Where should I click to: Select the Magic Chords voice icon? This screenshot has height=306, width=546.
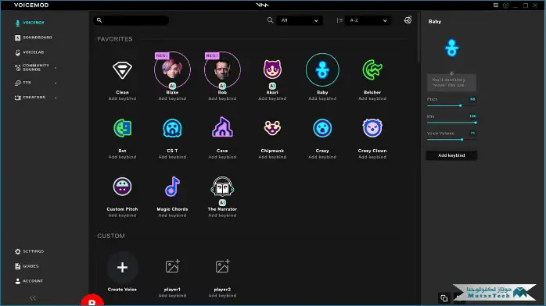click(x=172, y=187)
